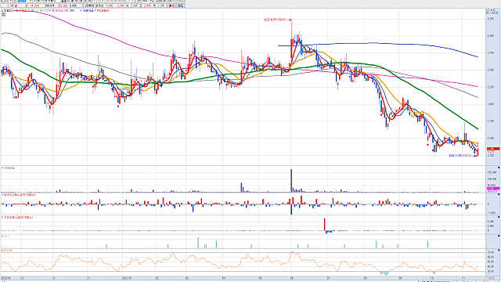Click the pink order button in the quote bar
This screenshot has width=501, height=282.
coord(172,5)
